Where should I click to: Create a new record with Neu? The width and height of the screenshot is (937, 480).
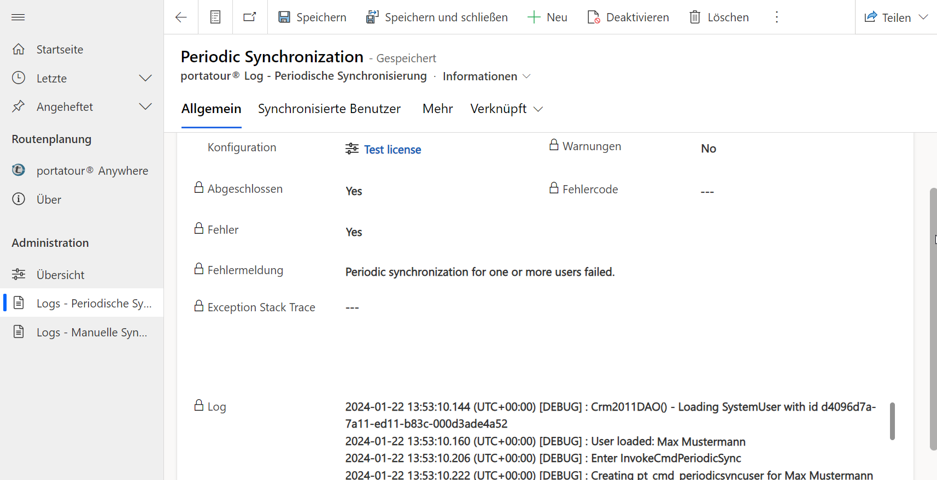pos(547,17)
